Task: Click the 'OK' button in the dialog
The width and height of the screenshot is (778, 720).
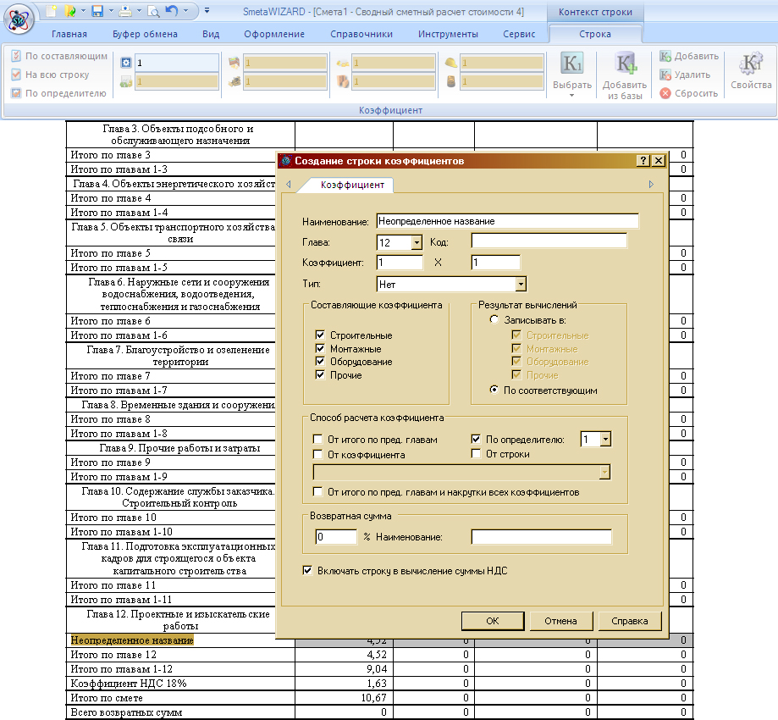Action: pos(493,621)
